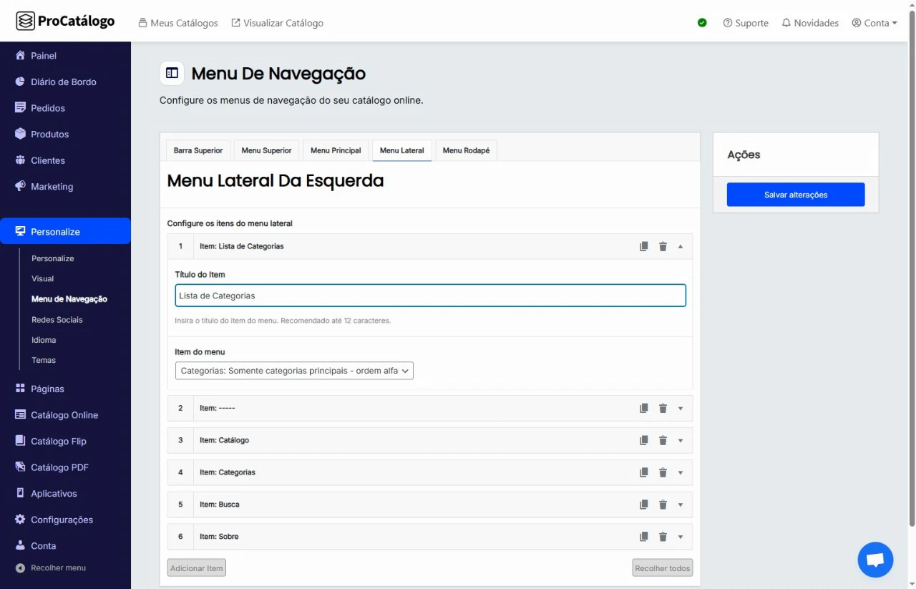Collapse the Lista de Categorias item
The width and height of the screenshot is (916, 589).
click(681, 246)
